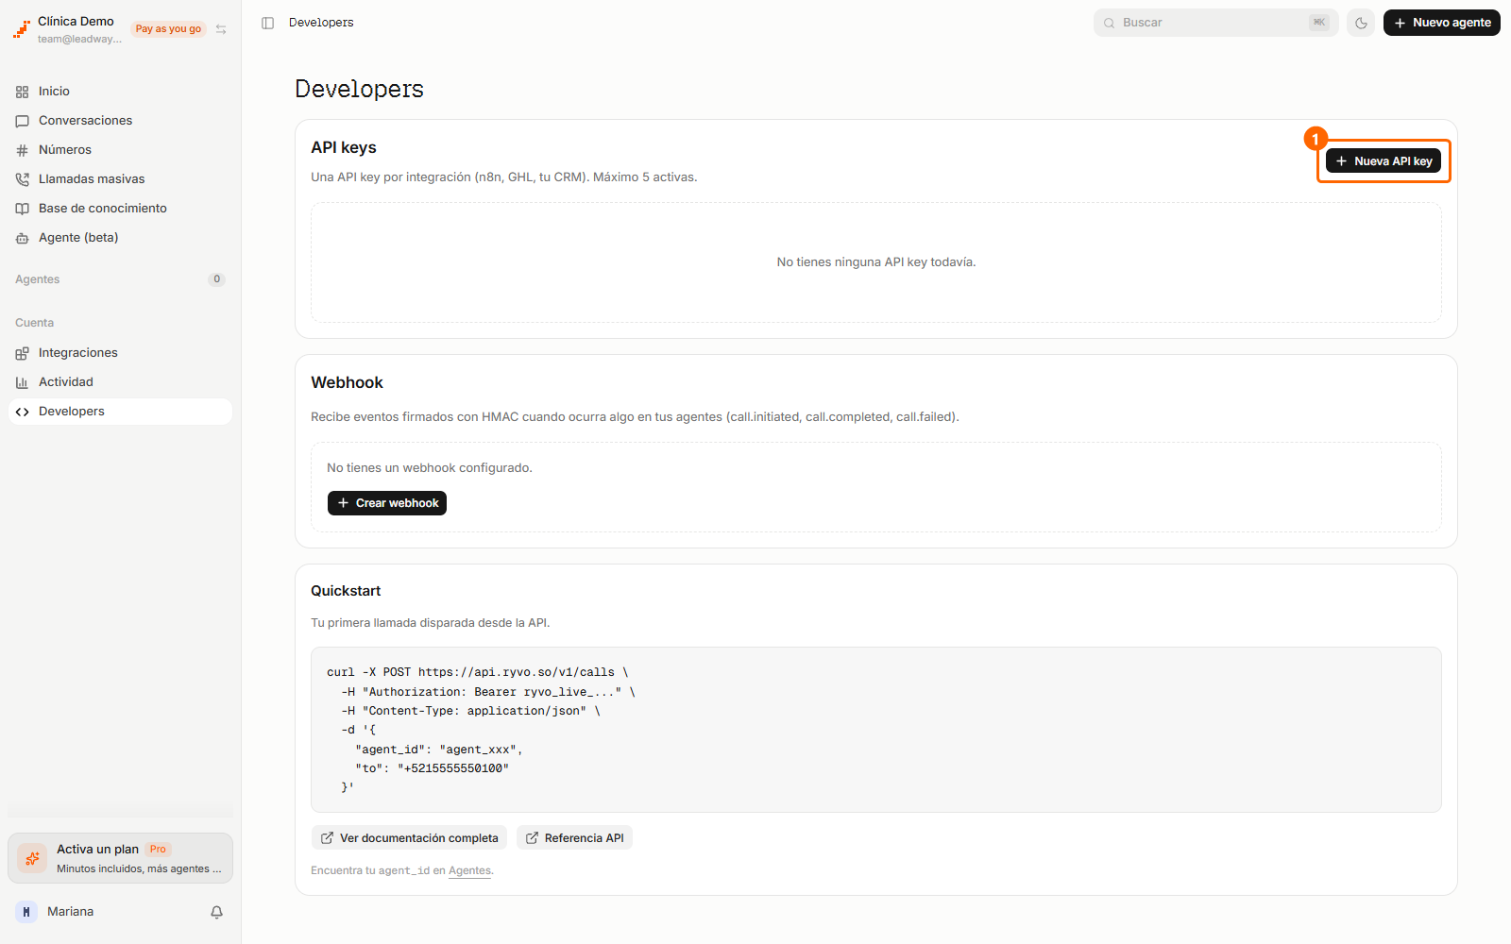1511x944 pixels.
Task: Click the Clínica Demo logo icon
Action: click(21, 29)
